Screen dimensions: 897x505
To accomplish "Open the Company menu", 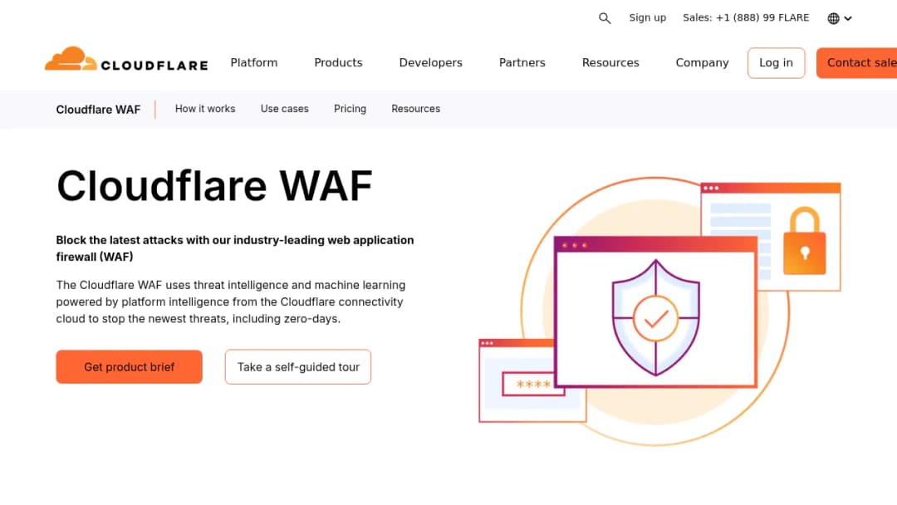I will (702, 63).
